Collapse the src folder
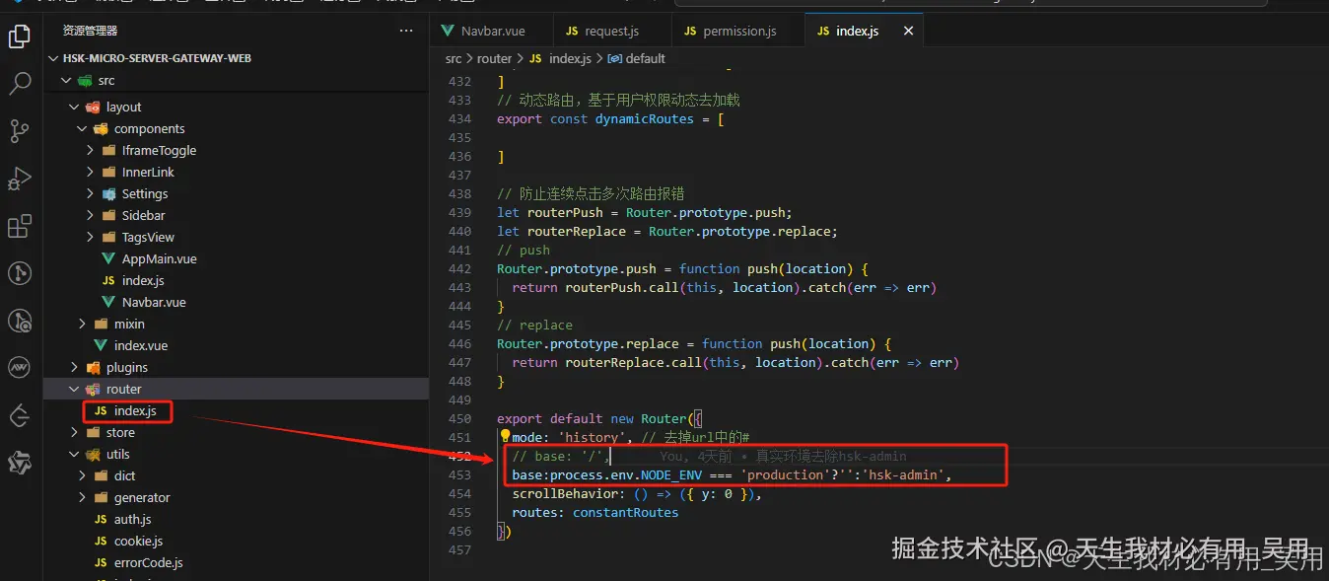This screenshot has width=1329, height=581. coord(67,80)
